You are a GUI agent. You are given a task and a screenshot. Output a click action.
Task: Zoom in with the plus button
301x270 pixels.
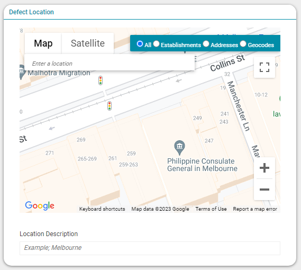pyautogui.click(x=264, y=168)
